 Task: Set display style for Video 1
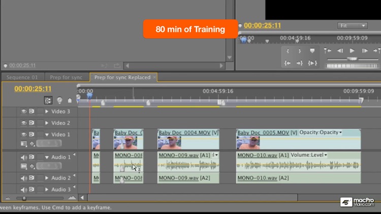[x=23, y=144]
